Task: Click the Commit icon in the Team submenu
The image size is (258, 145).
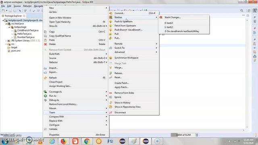Action: (x=111, y=13)
